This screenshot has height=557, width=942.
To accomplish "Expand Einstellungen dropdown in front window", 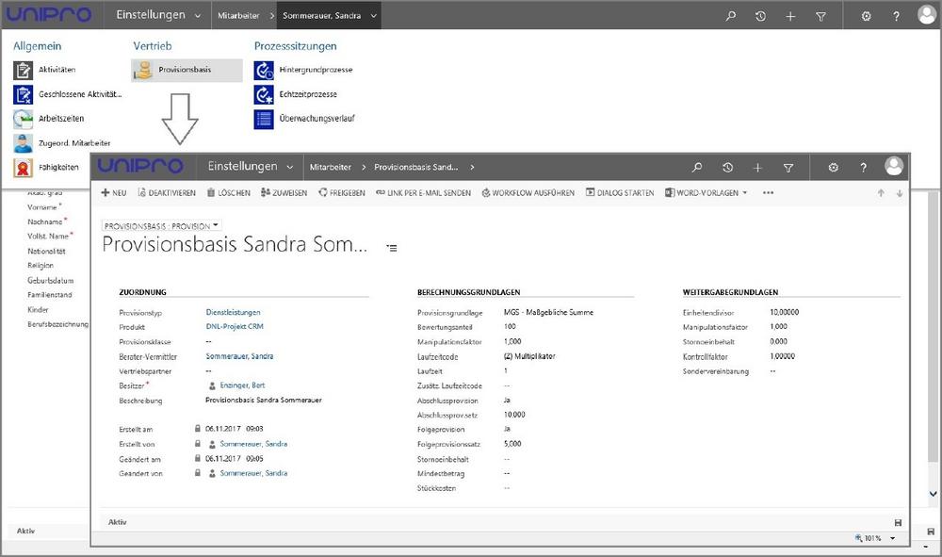I will 289,168.
